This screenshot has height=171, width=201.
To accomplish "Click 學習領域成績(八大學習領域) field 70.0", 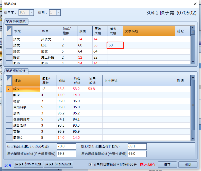I will 66,146.
